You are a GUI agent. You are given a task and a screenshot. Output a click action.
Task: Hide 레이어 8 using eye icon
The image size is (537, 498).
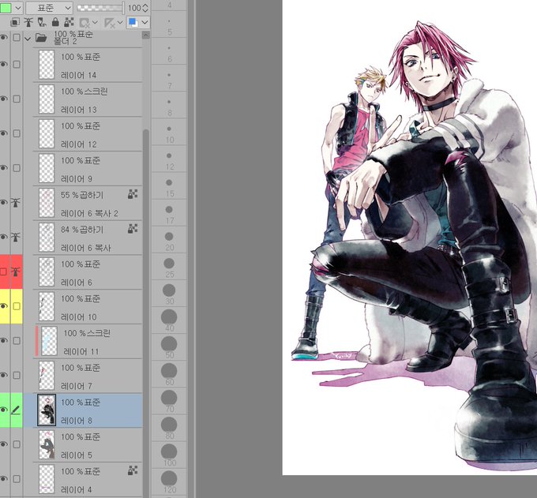(4, 410)
